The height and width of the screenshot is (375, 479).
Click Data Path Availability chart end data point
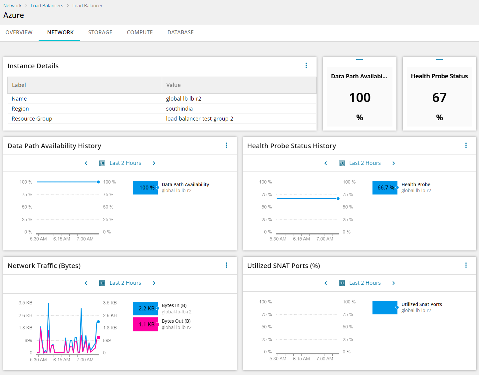[98, 182]
